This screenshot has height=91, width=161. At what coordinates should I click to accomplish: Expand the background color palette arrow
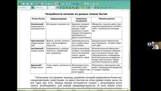[87, 8]
